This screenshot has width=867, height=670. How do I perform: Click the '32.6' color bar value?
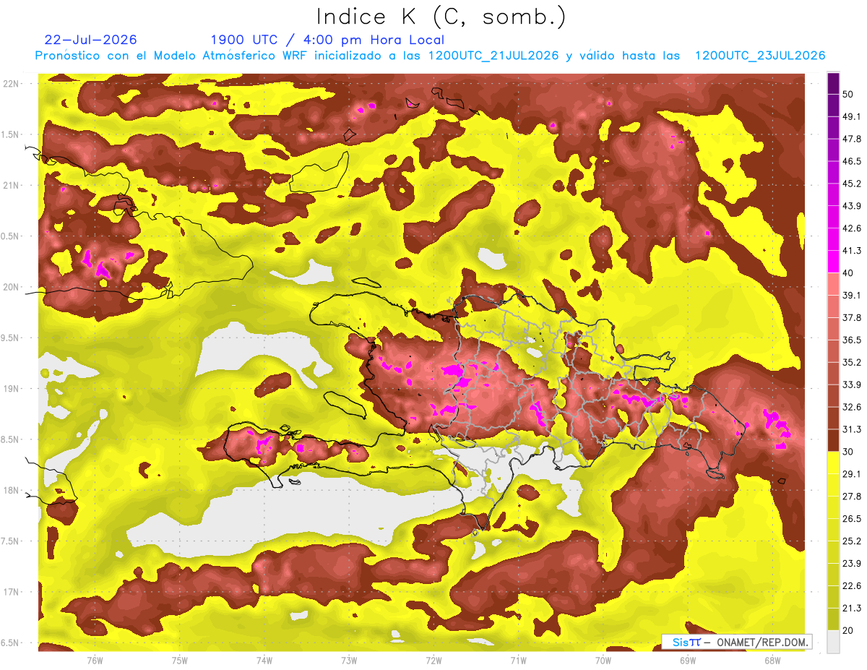coord(852,407)
